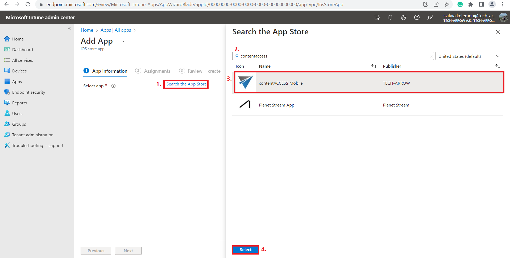Open Tenant administration in sidebar
The image size is (510, 258).
(32, 135)
